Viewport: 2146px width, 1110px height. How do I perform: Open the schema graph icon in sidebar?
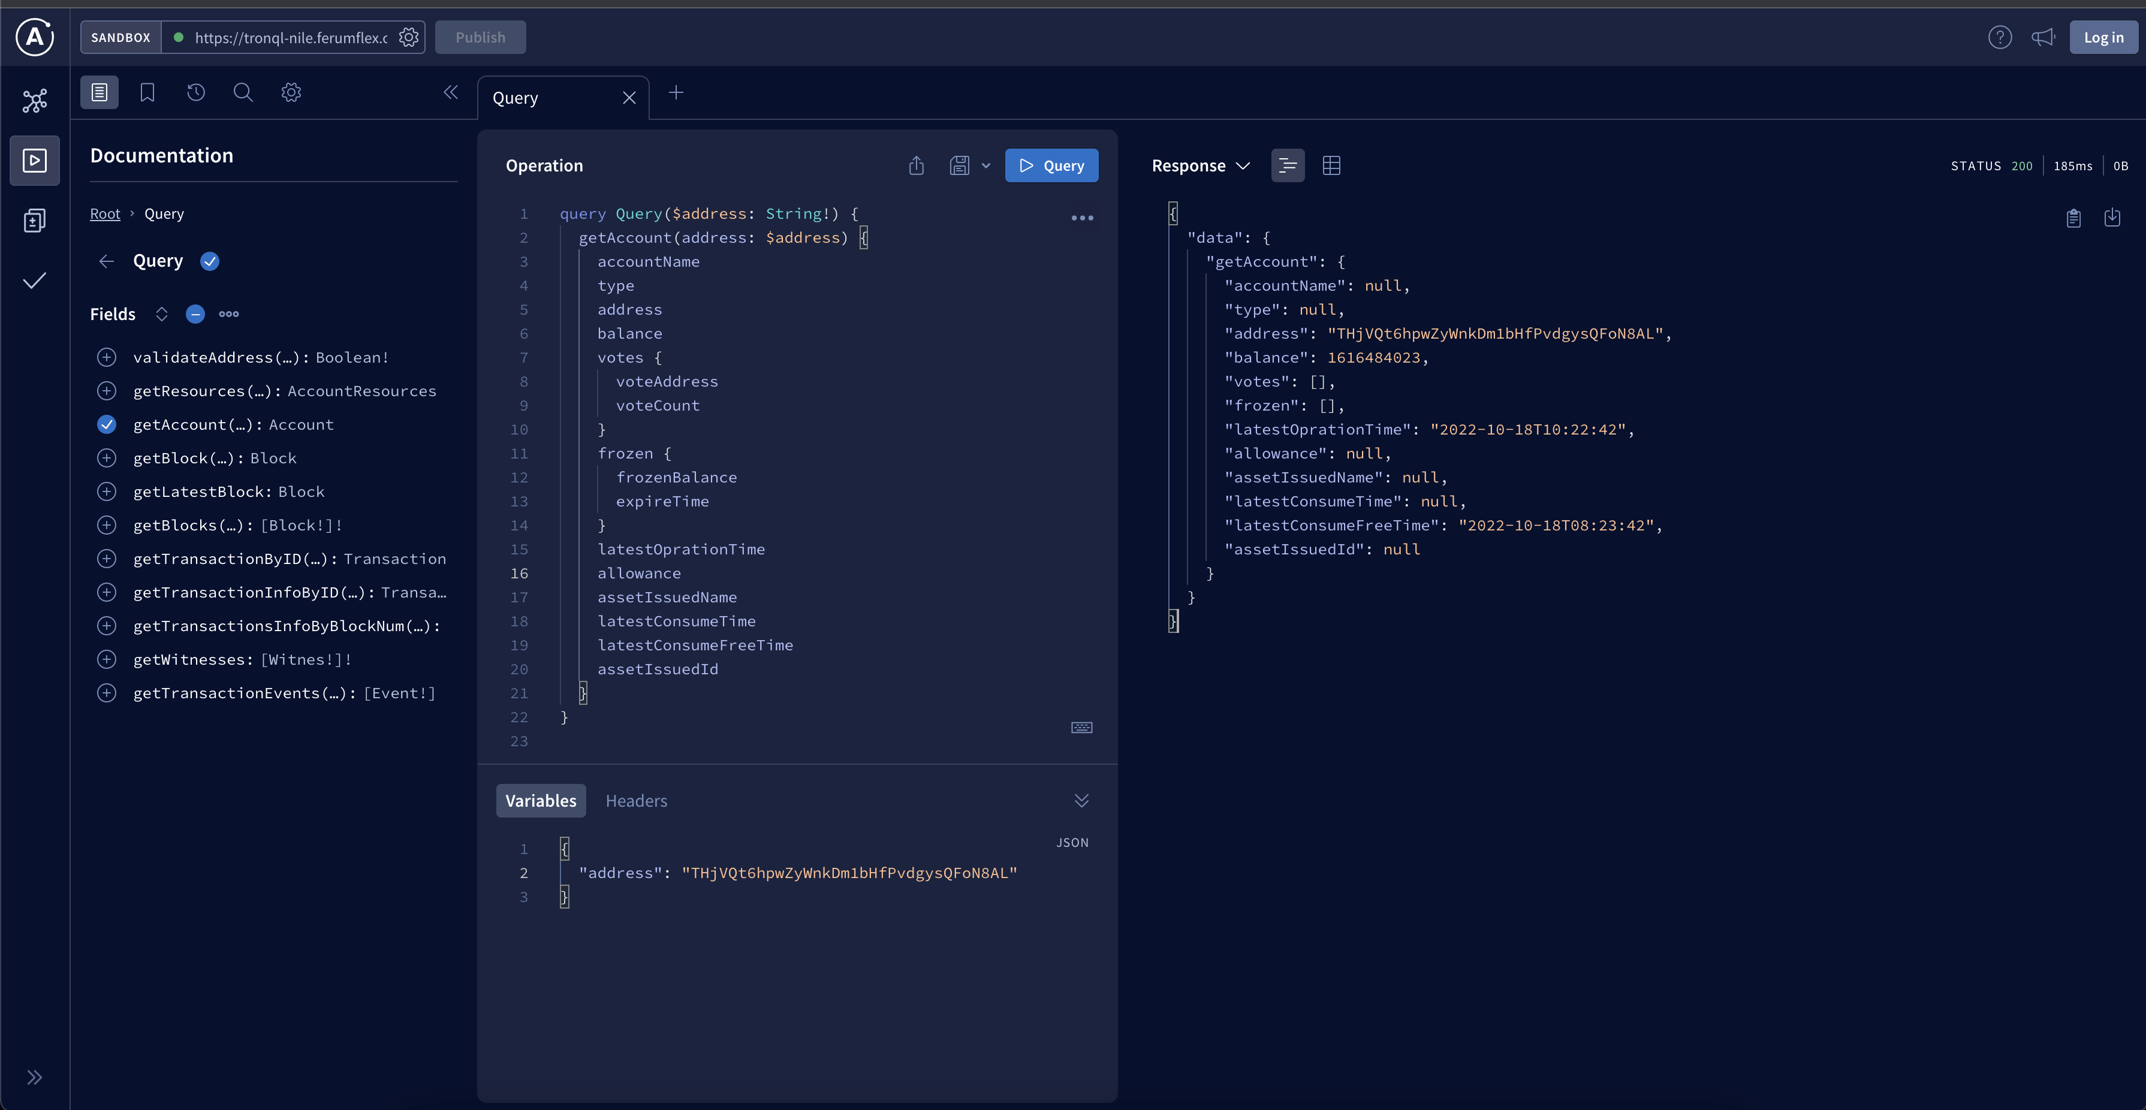pyautogui.click(x=34, y=101)
